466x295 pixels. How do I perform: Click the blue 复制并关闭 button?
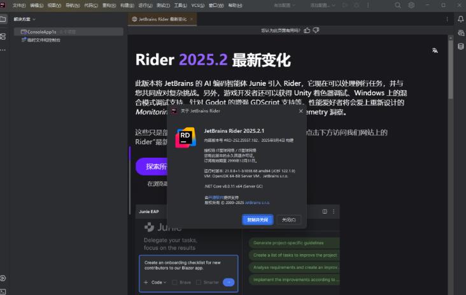point(257,220)
